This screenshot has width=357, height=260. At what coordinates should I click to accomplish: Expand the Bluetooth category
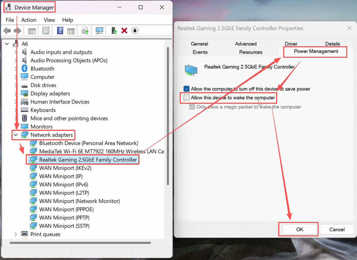15,69
